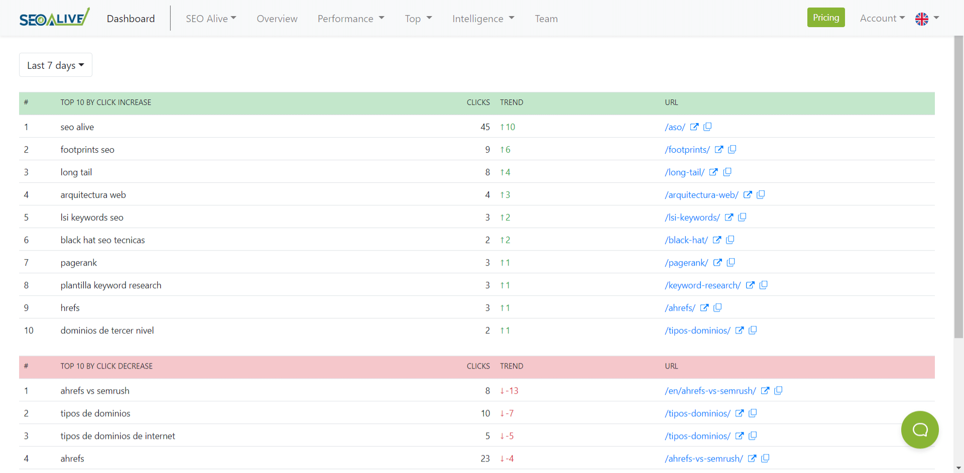Copy the /footprints/ URL with copy icon

(732, 150)
